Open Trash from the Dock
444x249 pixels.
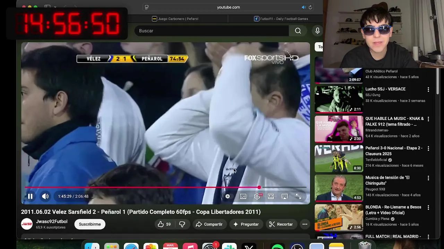tap(365, 245)
